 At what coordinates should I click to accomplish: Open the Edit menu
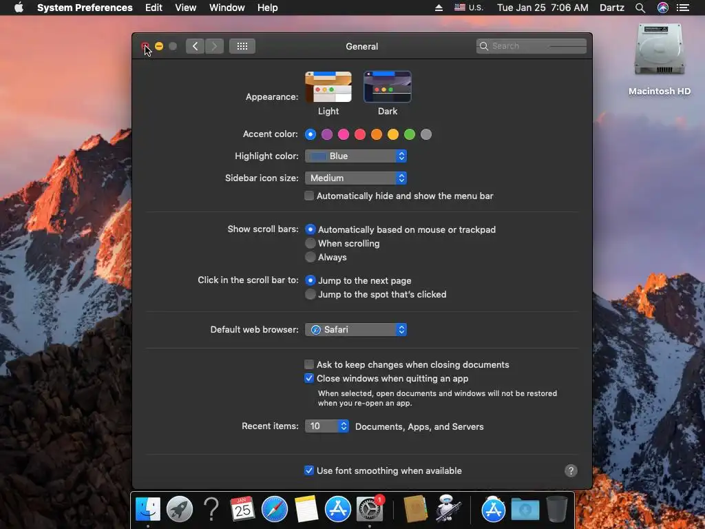[x=154, y=8]
